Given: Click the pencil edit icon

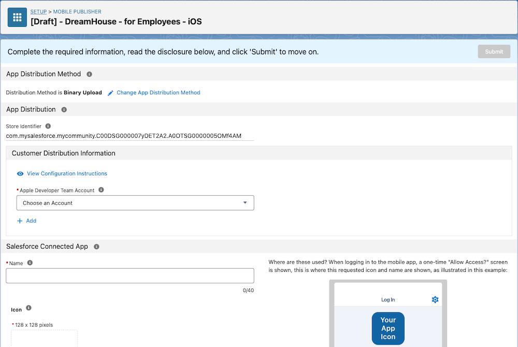Looking at the screenshot, I should (110, 93).
